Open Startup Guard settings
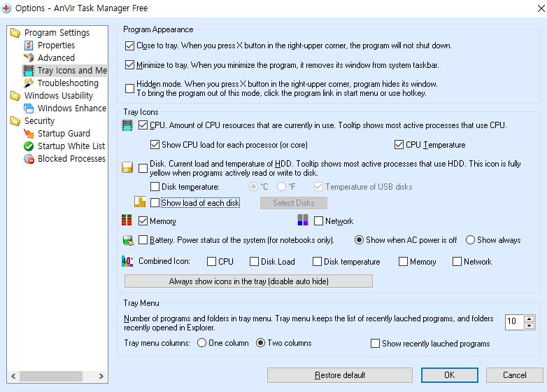 (x=64, y=133)
